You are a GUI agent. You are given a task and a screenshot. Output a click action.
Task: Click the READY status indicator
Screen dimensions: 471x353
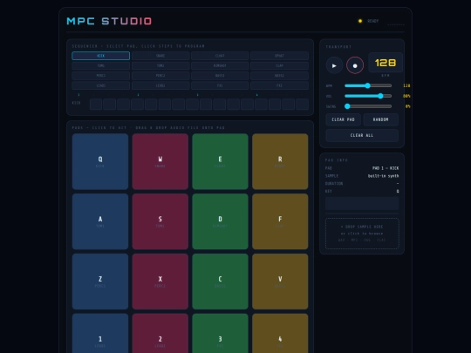pyautogui.click(x=369, y=21)
